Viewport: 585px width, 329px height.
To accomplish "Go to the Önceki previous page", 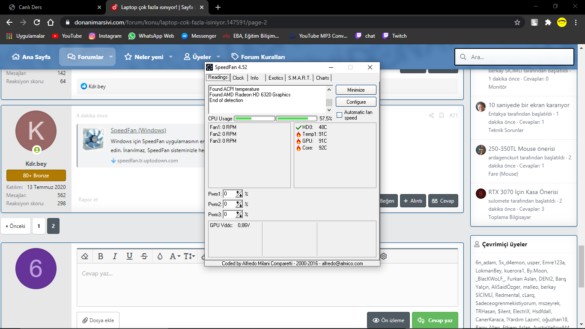I will click(x=16, y=226).
